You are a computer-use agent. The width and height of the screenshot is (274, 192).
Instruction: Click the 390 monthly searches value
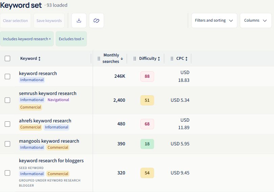tap(121, 144)
